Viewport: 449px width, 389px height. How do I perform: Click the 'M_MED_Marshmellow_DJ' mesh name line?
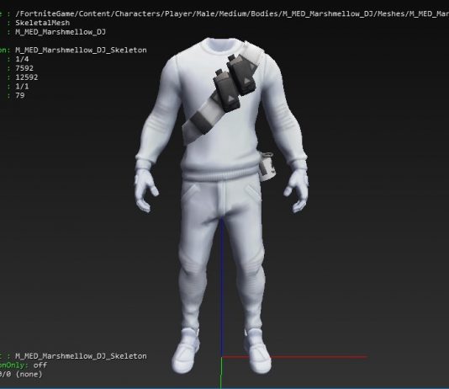pyautogui.click(x=61, y=32)
